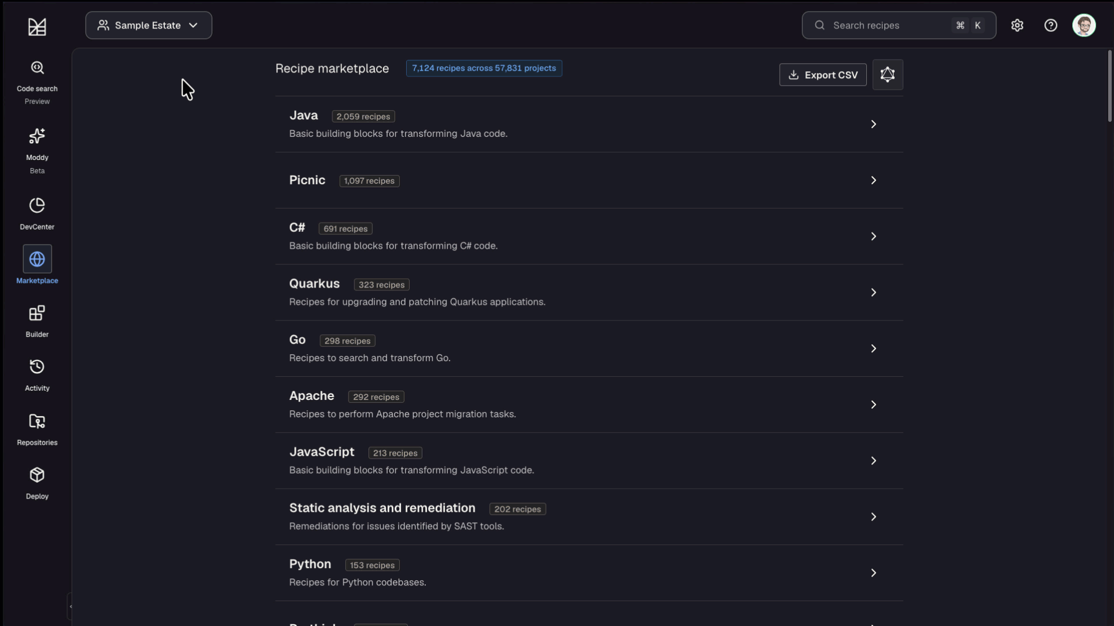Expand the Java recipes category chevron
The image size is (1114, 626).
tap(873, 124)
